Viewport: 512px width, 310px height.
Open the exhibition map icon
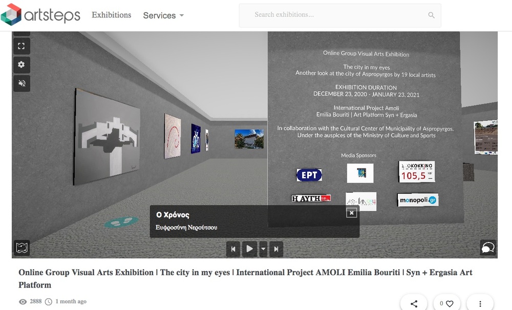(x=22, y=248)
